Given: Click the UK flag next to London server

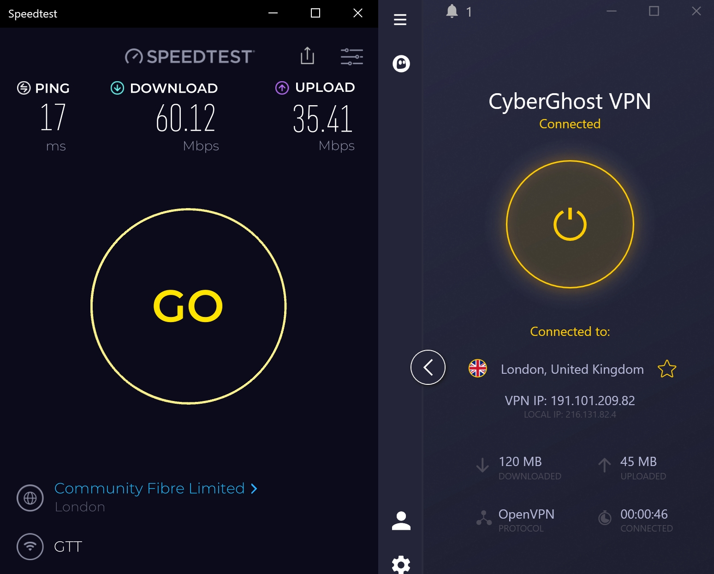Looking at the screenshot, I should [x=478, y=369].
